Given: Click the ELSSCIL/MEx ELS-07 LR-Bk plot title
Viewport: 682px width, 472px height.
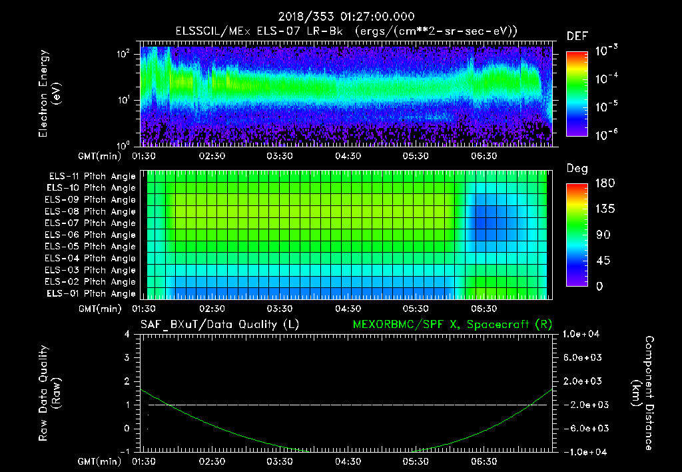Looking at the screenshot, I should (x=346, y=31).
